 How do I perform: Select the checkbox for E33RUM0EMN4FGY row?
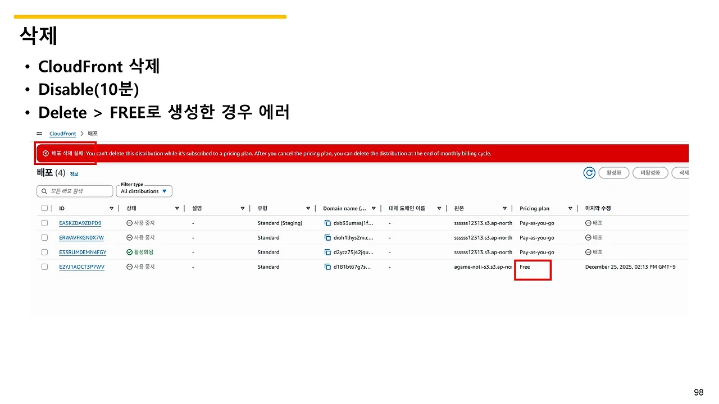tap(44, 252)
